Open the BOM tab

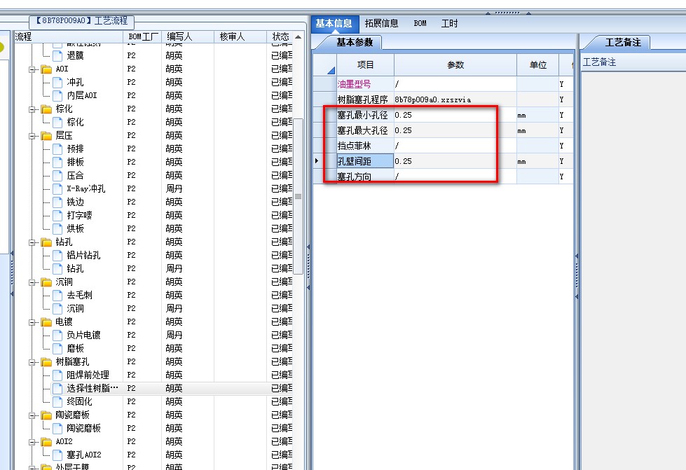point(420,23)
